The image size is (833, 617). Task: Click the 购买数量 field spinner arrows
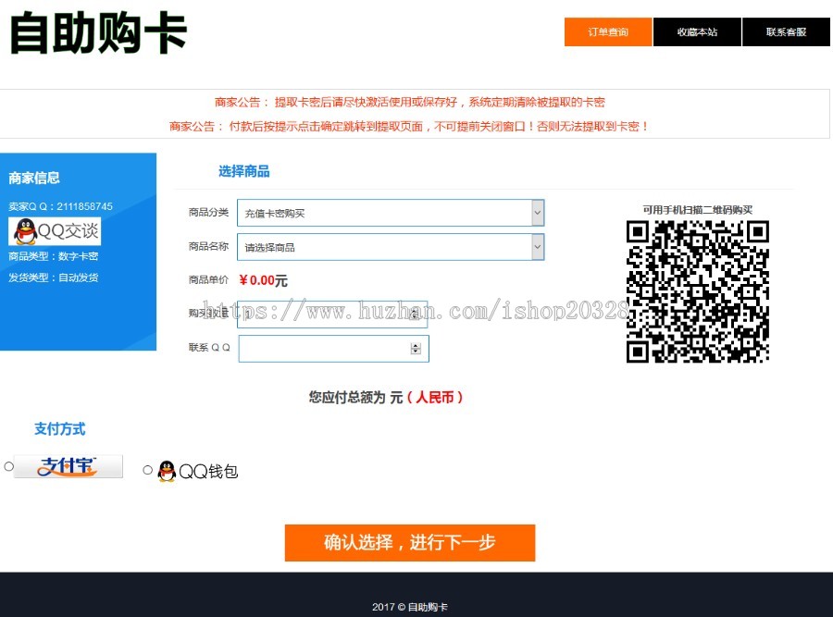coord(415,315)
